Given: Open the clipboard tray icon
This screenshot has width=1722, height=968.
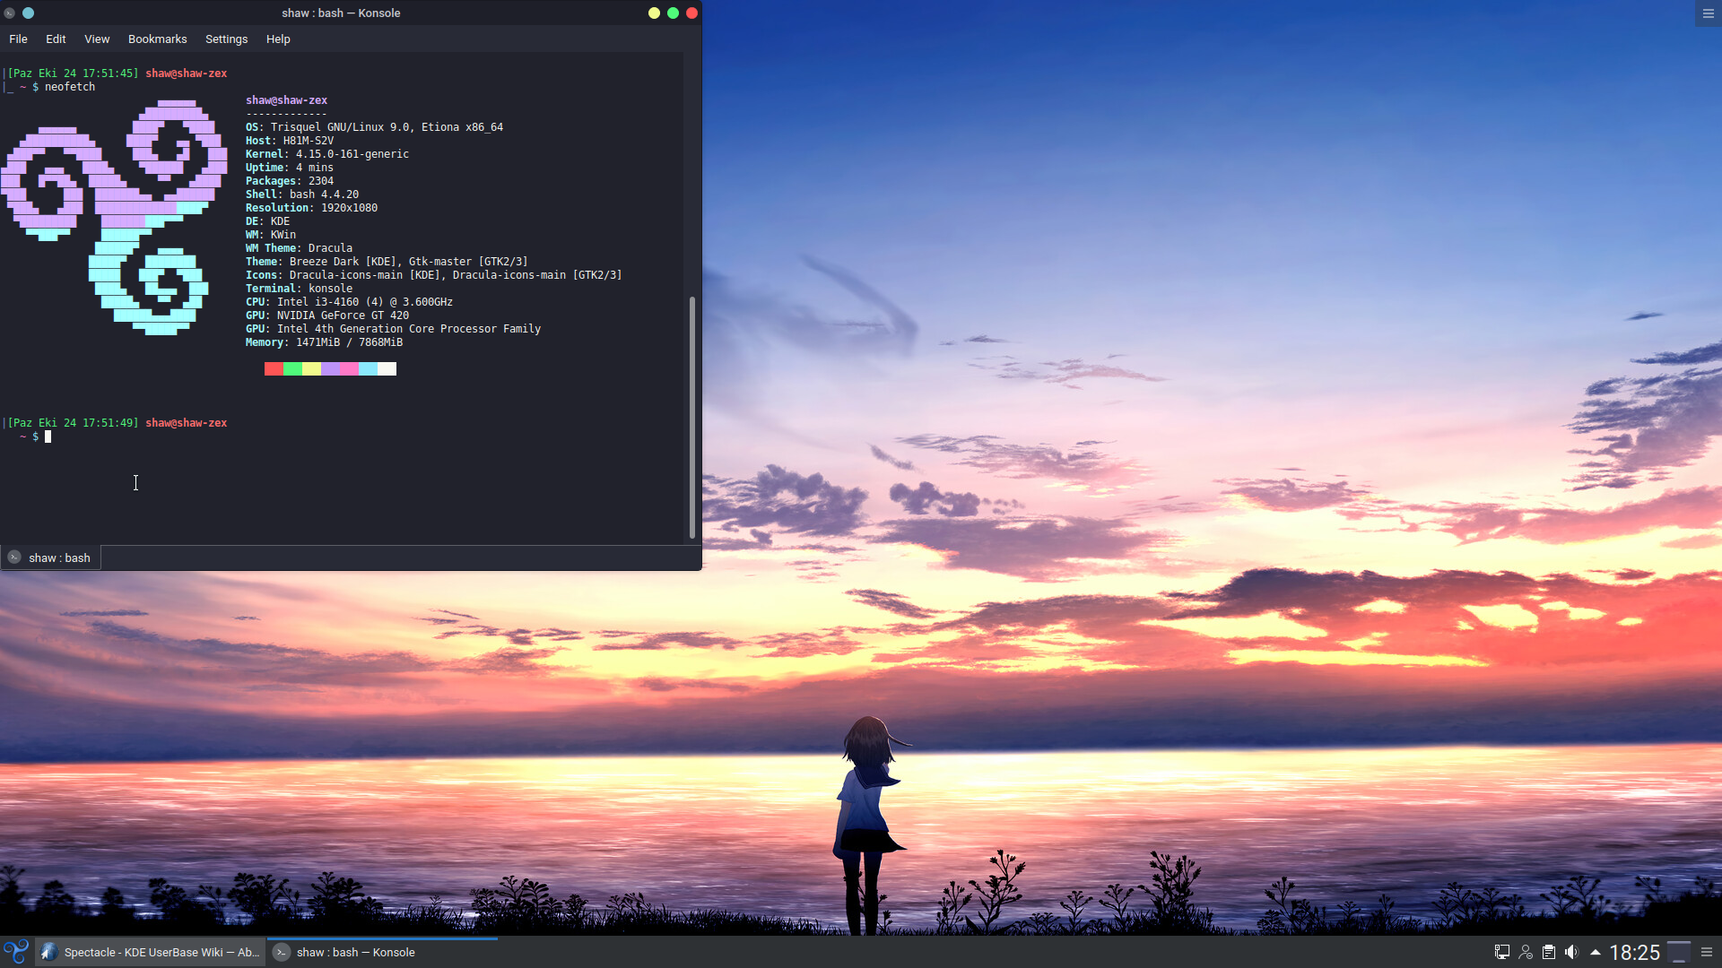Looking at the screenshot, I should coord(1549,952).
